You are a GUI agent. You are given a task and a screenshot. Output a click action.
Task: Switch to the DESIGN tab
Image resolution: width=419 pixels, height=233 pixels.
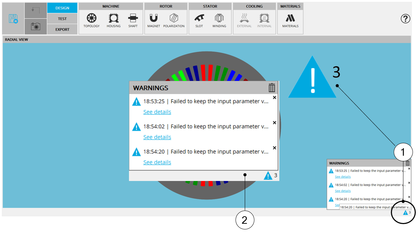(x=62, y=8)
